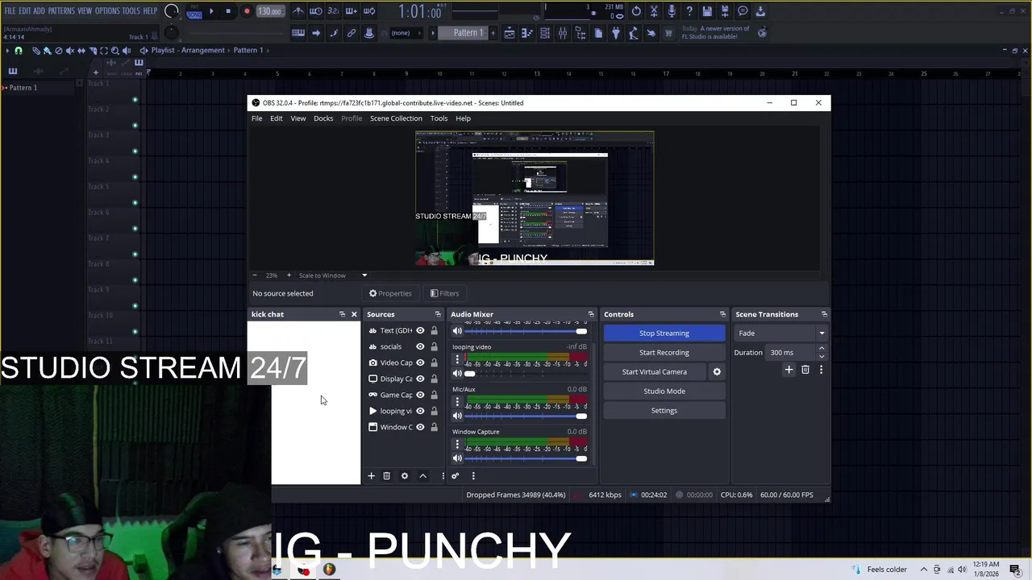
Task: Toggle lock on Game Capture source
Action: [x=434, y=395]
